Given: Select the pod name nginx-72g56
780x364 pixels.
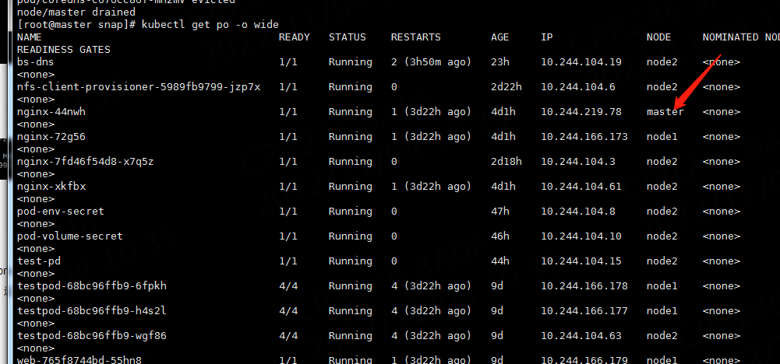Looking at the screenshot, I should click(x=51, y=137).
